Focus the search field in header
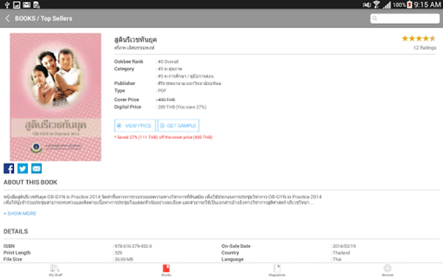 [x=405, y=18]
